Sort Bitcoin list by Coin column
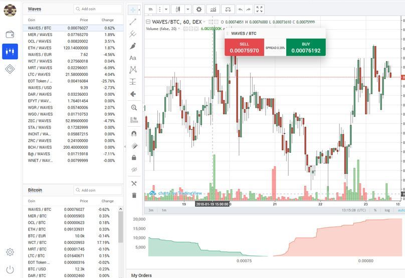This screenshot has width=405, height=278. (x=32, y=201)
